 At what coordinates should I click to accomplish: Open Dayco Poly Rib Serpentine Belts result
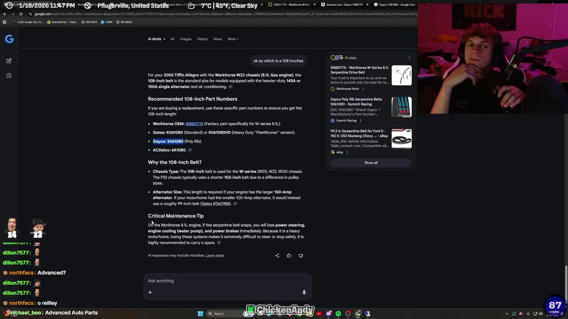pos(356,101)
